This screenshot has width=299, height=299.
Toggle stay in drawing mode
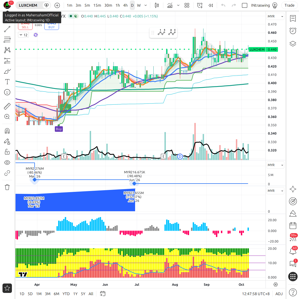coord(7,141)
